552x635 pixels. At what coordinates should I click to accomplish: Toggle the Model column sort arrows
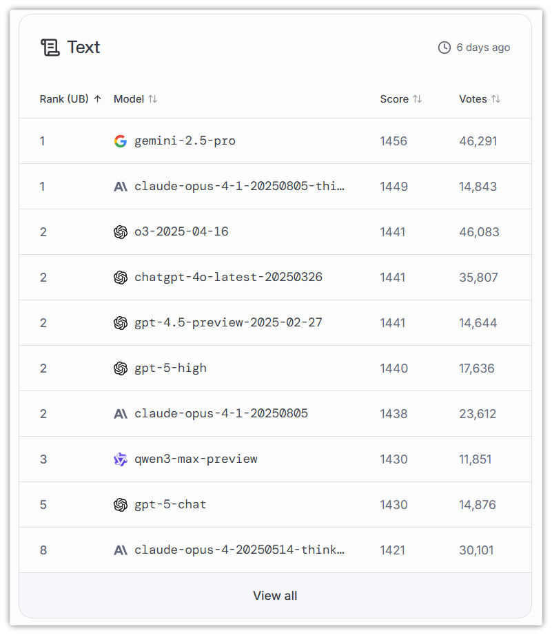pos(152,98)
